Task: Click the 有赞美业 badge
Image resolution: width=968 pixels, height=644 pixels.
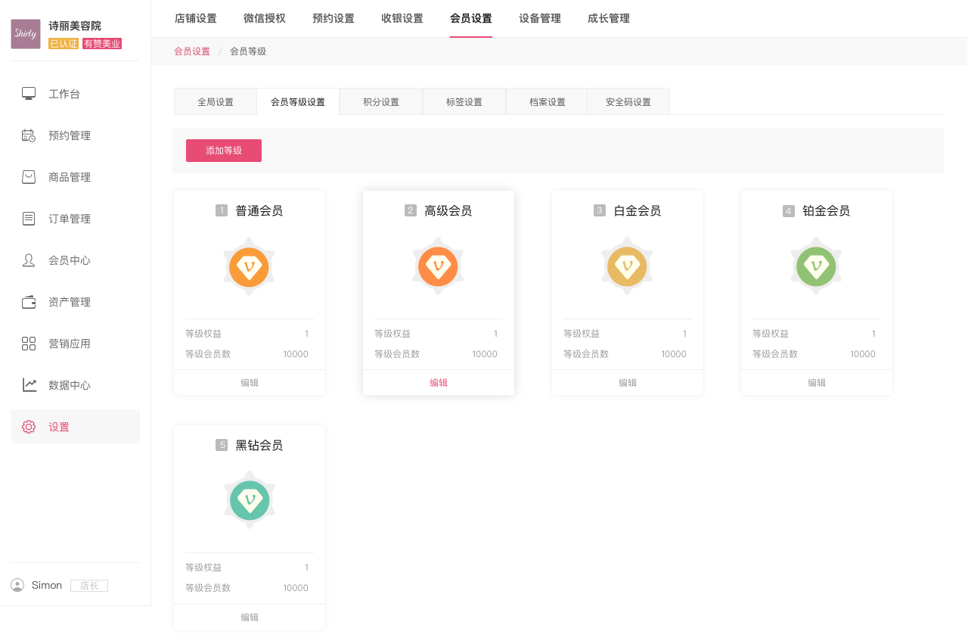Action: coord(102,44)
